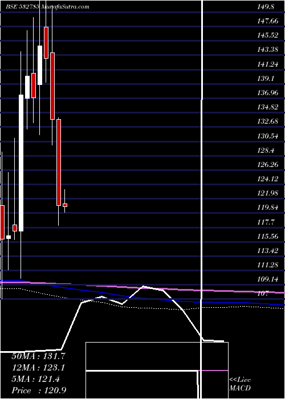
Task: Select the topmost red candle near 147
Action: pyautogui.click(x=46, y=43)
